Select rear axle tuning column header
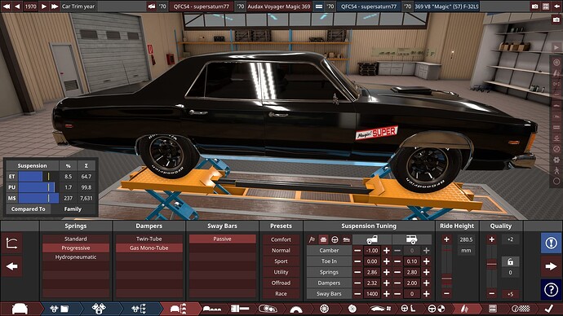 point(411,239)
